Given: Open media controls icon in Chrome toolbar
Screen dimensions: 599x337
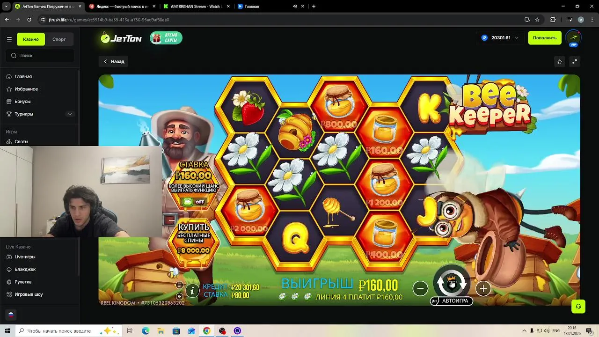Looking at the screenshot, I should (570, 20).
